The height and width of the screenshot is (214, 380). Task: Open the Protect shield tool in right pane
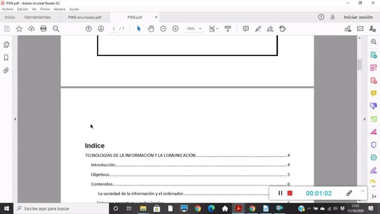click(x=373, y=145)
